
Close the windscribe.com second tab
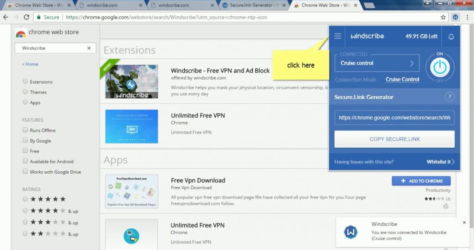212,5
